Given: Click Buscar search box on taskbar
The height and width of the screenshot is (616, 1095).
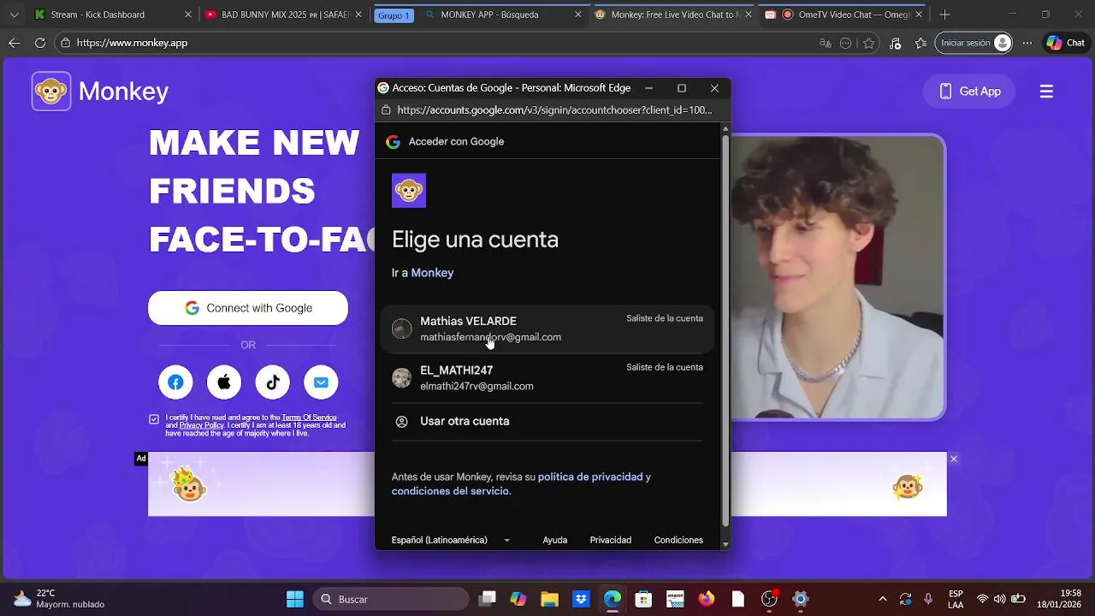Looking at the screenshot, I should (390, 599).
